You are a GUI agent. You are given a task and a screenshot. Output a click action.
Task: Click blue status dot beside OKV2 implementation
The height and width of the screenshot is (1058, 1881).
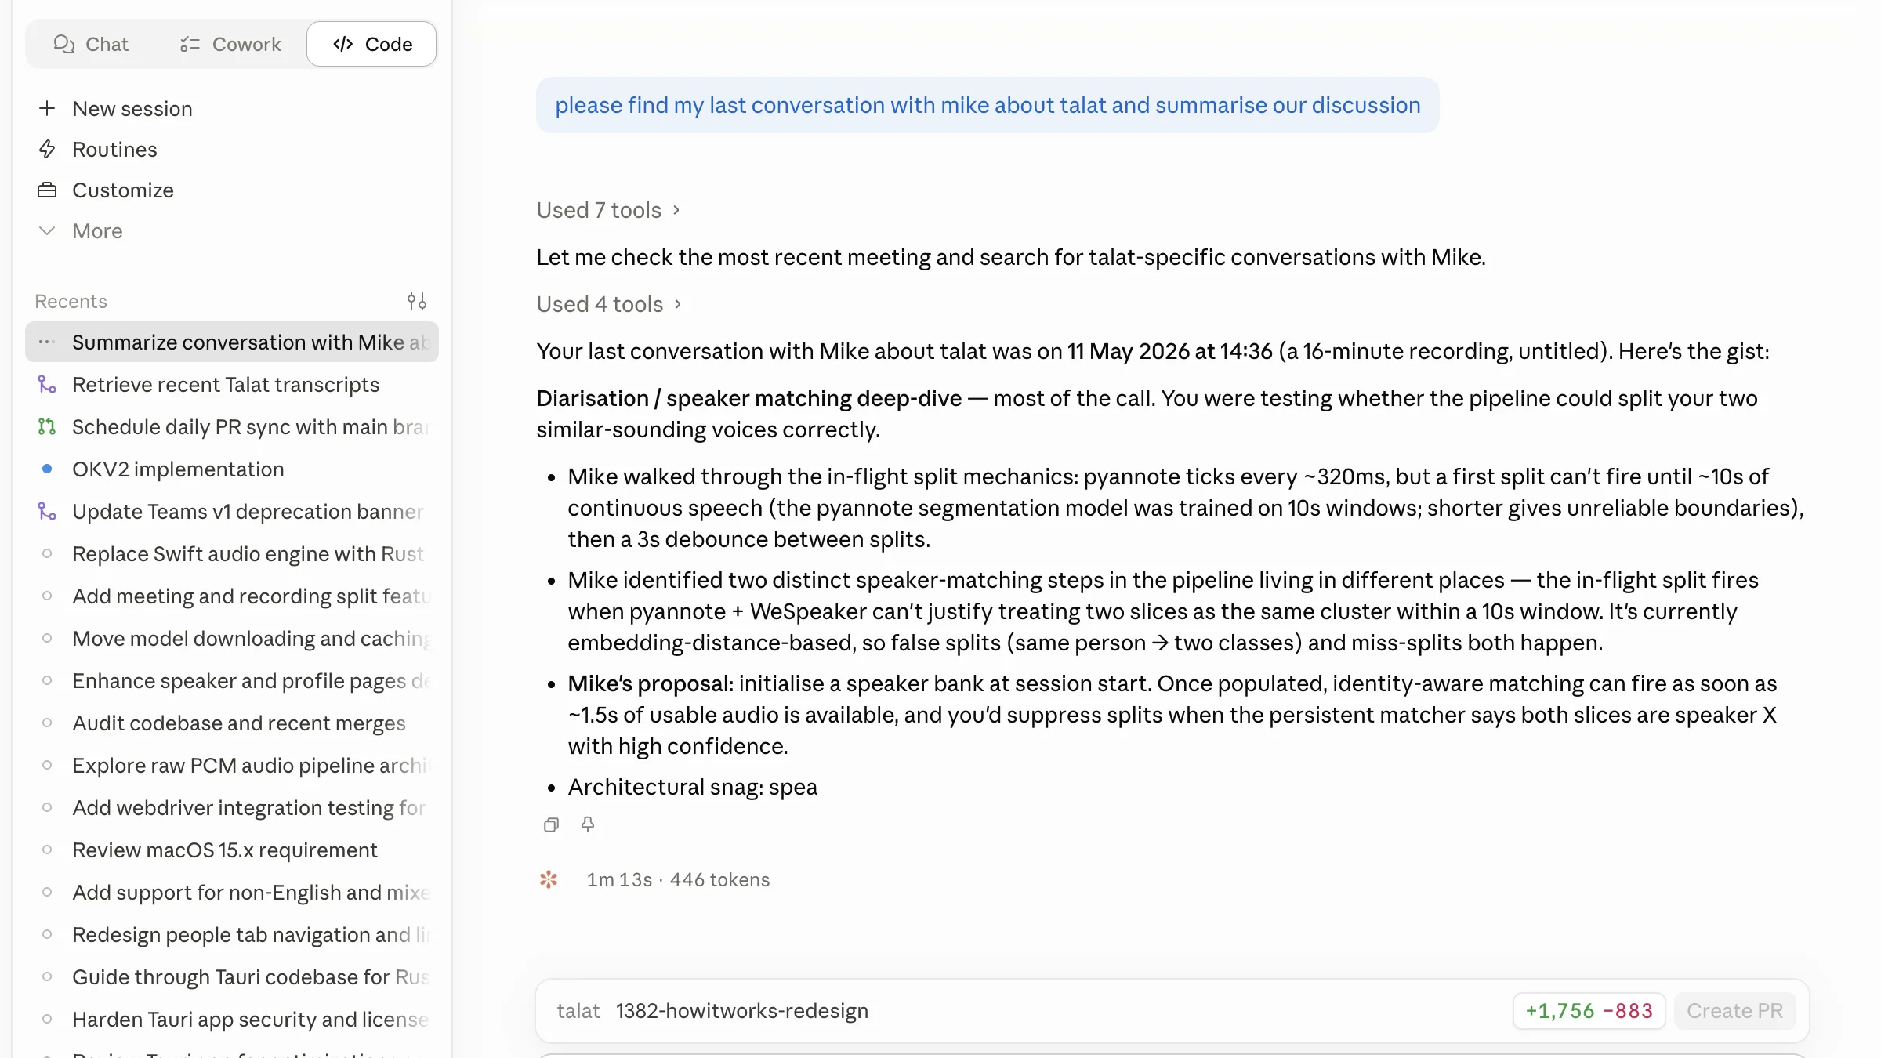point(47,469)
